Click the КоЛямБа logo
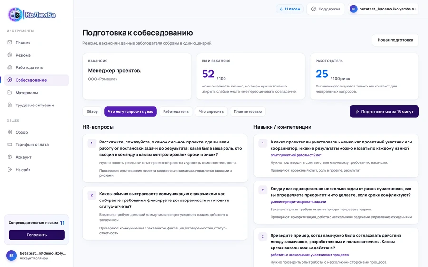 [32, 14]
